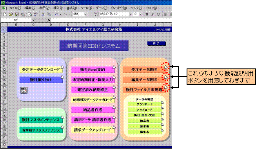Image resolution: width=256 pixels, height=149 pixels.
Task: Click the Print Preview toolbar icon
Action: coord(29,14)
